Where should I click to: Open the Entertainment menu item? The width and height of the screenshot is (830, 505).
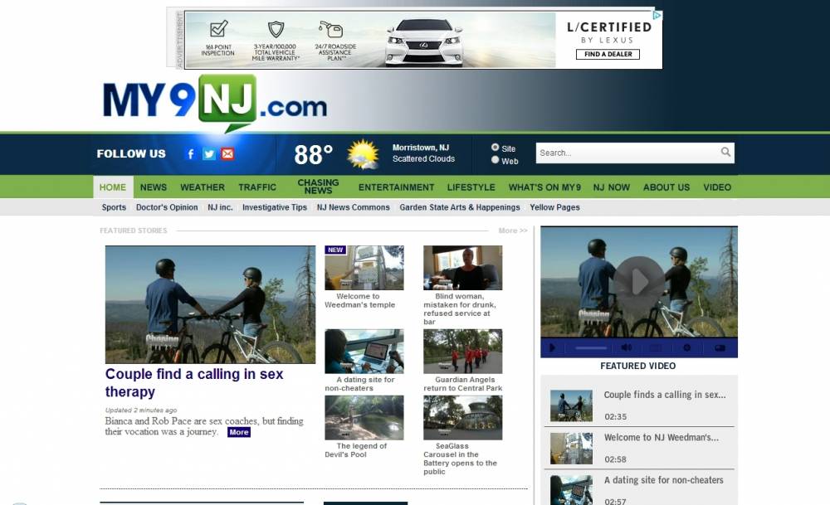(396, 187)
